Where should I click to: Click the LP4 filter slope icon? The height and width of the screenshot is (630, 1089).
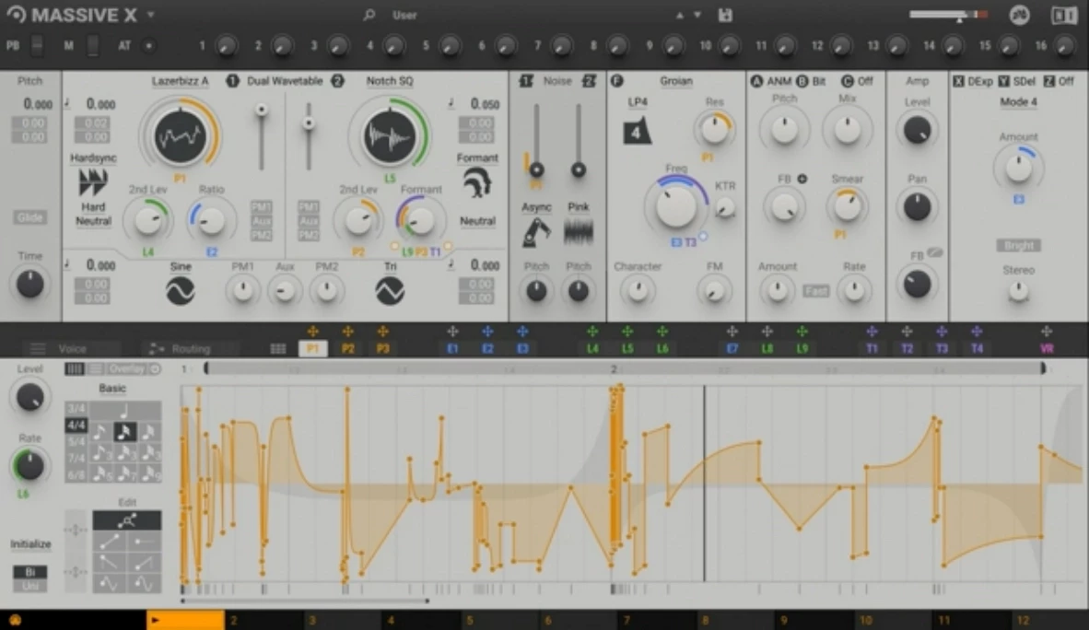click(x=637, y=130)
